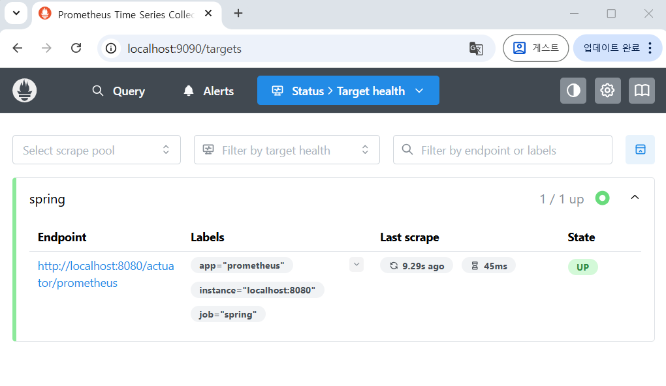Click the State column header
Viewport: 666px width, 386px height.
pos(581,237)
